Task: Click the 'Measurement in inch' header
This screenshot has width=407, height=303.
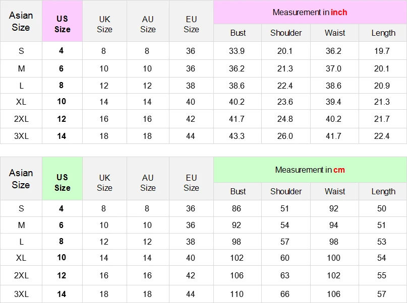Action: click(310, 12)
